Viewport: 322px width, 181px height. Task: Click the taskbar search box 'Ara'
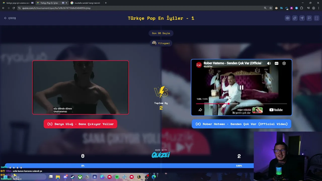[28, 177]
